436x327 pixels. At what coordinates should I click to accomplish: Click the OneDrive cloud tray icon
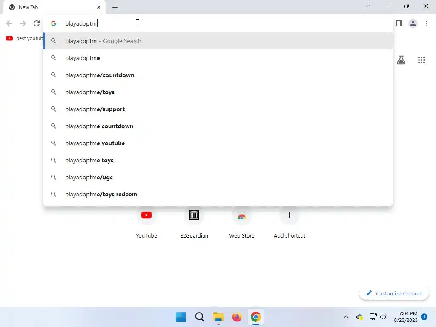pos(359,317)
